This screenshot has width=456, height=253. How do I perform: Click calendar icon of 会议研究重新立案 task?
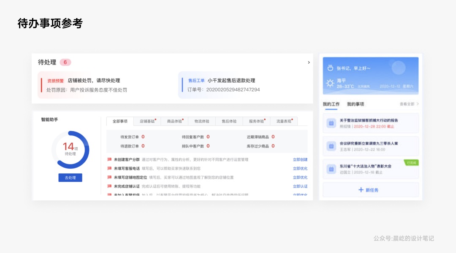pyautogui.click(x=331, y=146)
